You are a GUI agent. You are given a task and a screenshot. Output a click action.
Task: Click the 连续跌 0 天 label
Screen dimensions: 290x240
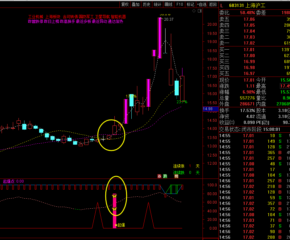pos(187,173)
